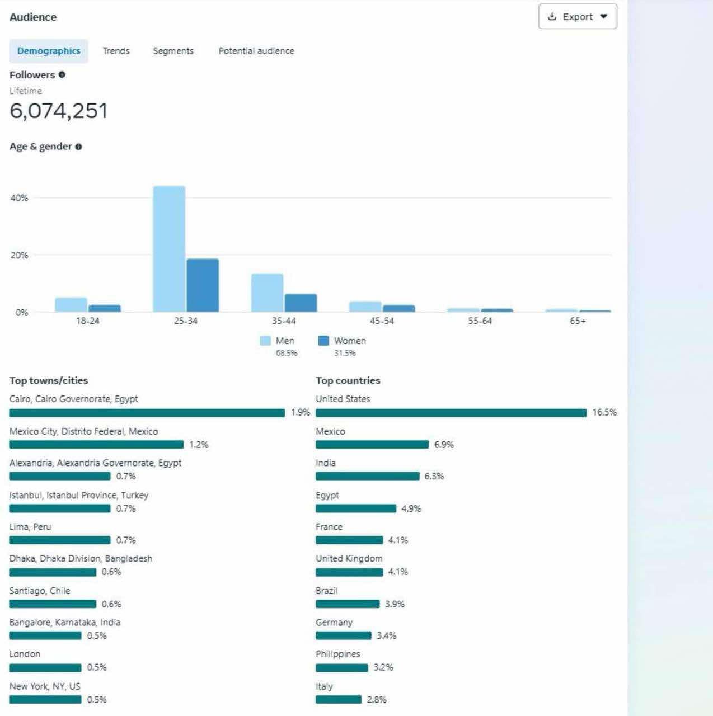The image size is (713, 716).
Task: Click the men 25-34 bar in chart
Action: [169, 249]
